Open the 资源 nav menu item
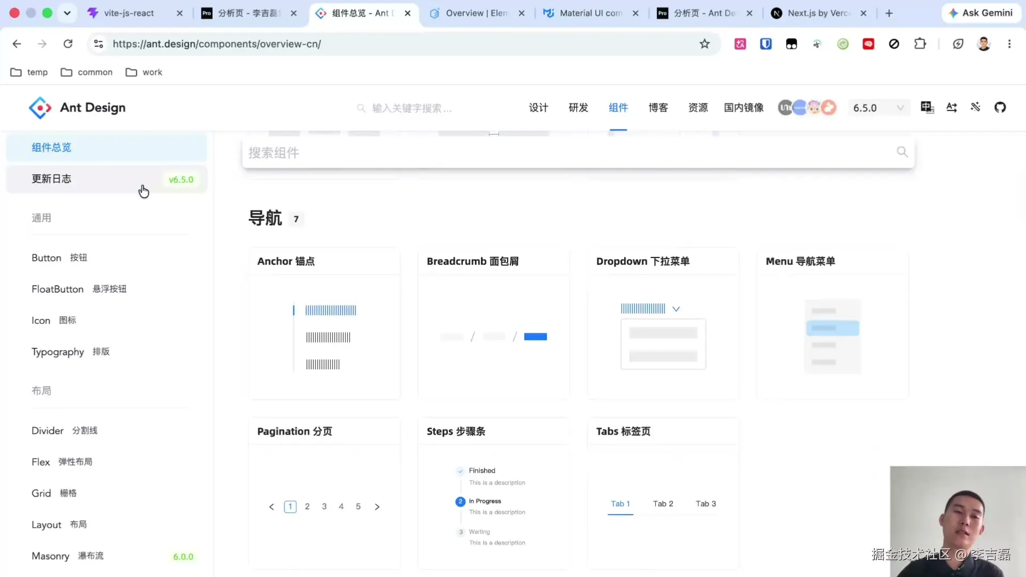The width and height of the screenshot is (1026, 577). coord(698,107)
